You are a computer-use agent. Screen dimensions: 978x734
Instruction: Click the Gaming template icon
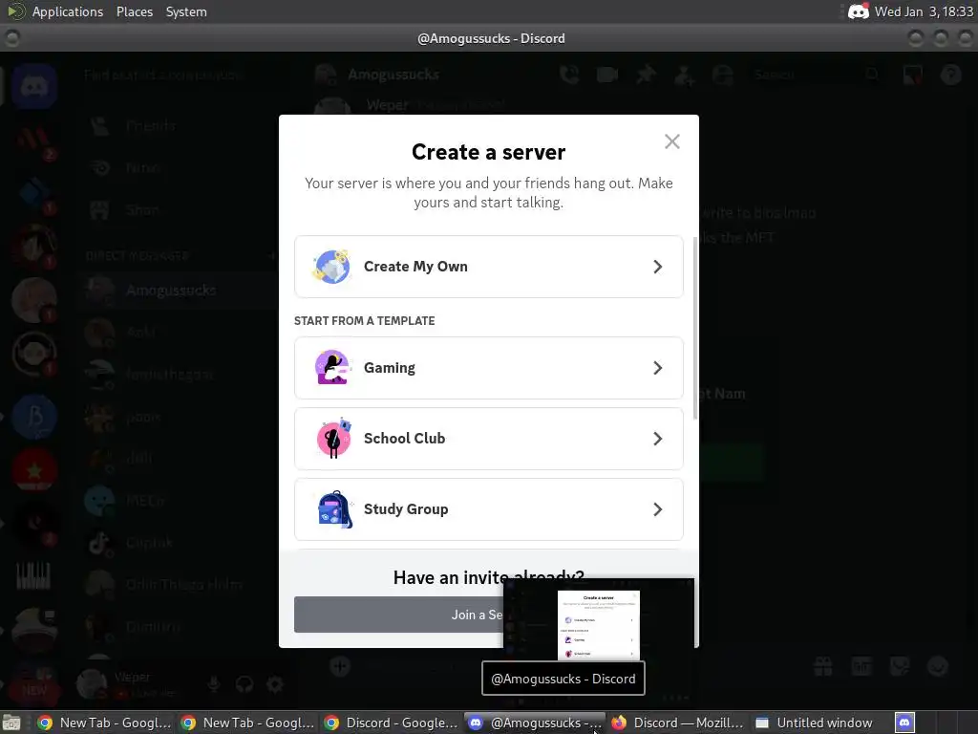point(331,367)
